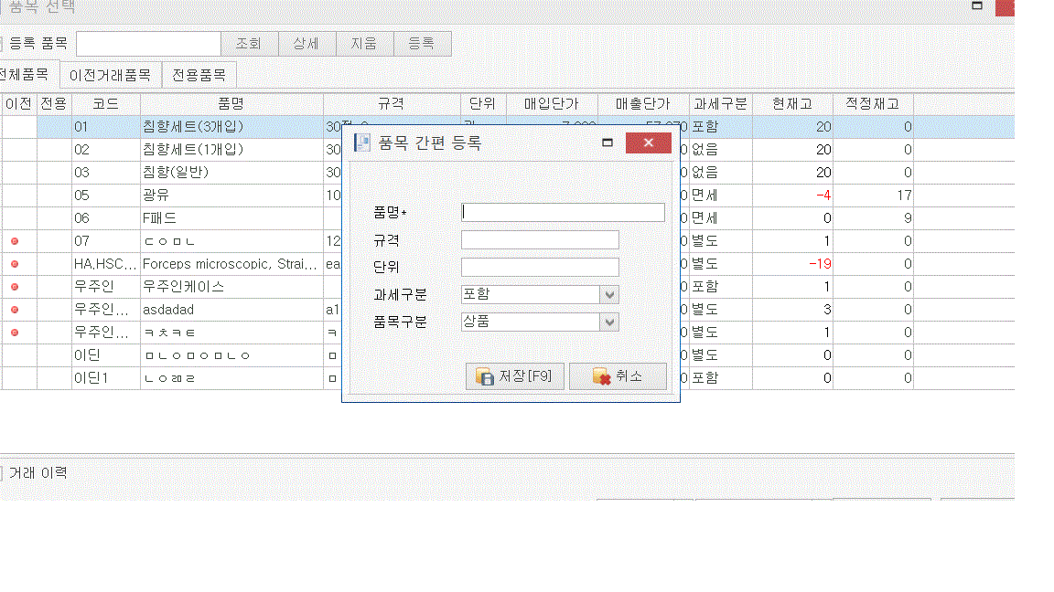Click the 품목 간편 등록 dialog title icon
Screen dimensions: 1054x592
point(362,143)
